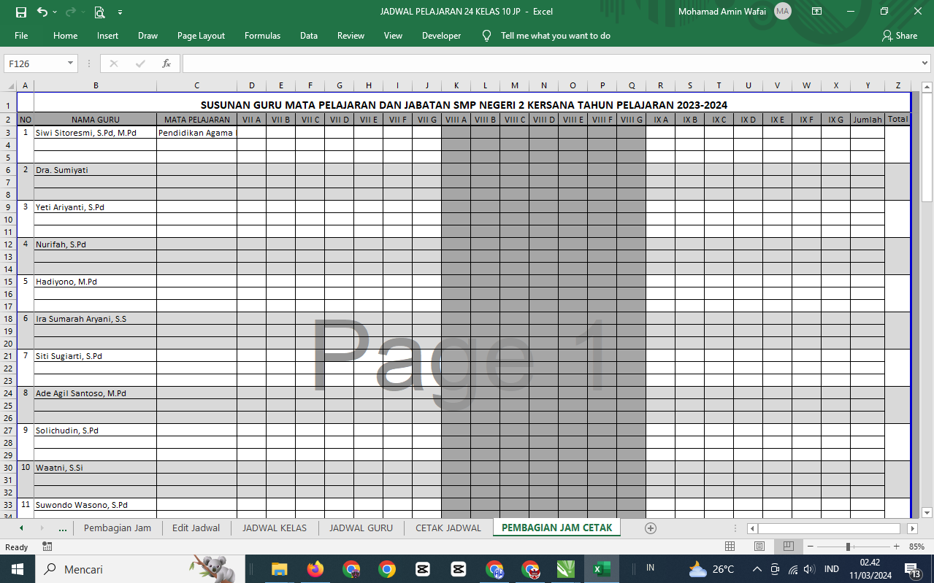Click the Tell me what you want to do box

coord(555,36)
